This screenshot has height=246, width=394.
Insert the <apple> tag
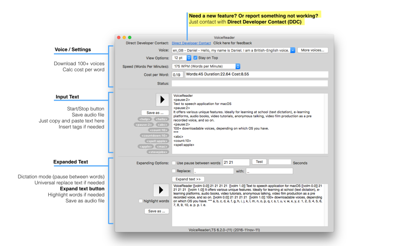tap(146, 146)
